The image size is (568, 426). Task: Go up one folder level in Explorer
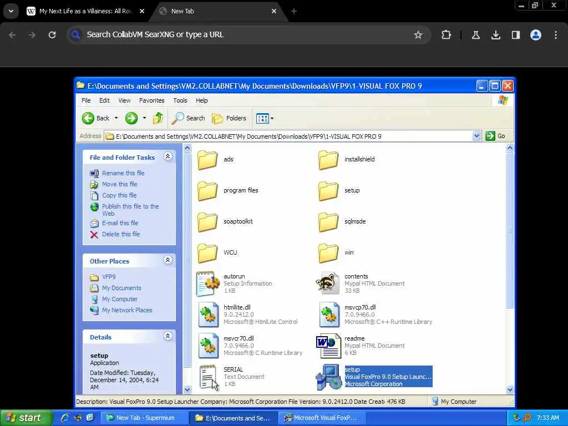click(x=158, y=118)
